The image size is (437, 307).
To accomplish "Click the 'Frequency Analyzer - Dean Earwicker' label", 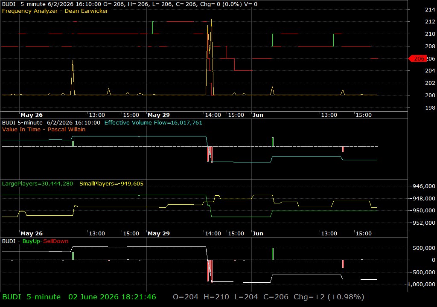I will point(55,11).
